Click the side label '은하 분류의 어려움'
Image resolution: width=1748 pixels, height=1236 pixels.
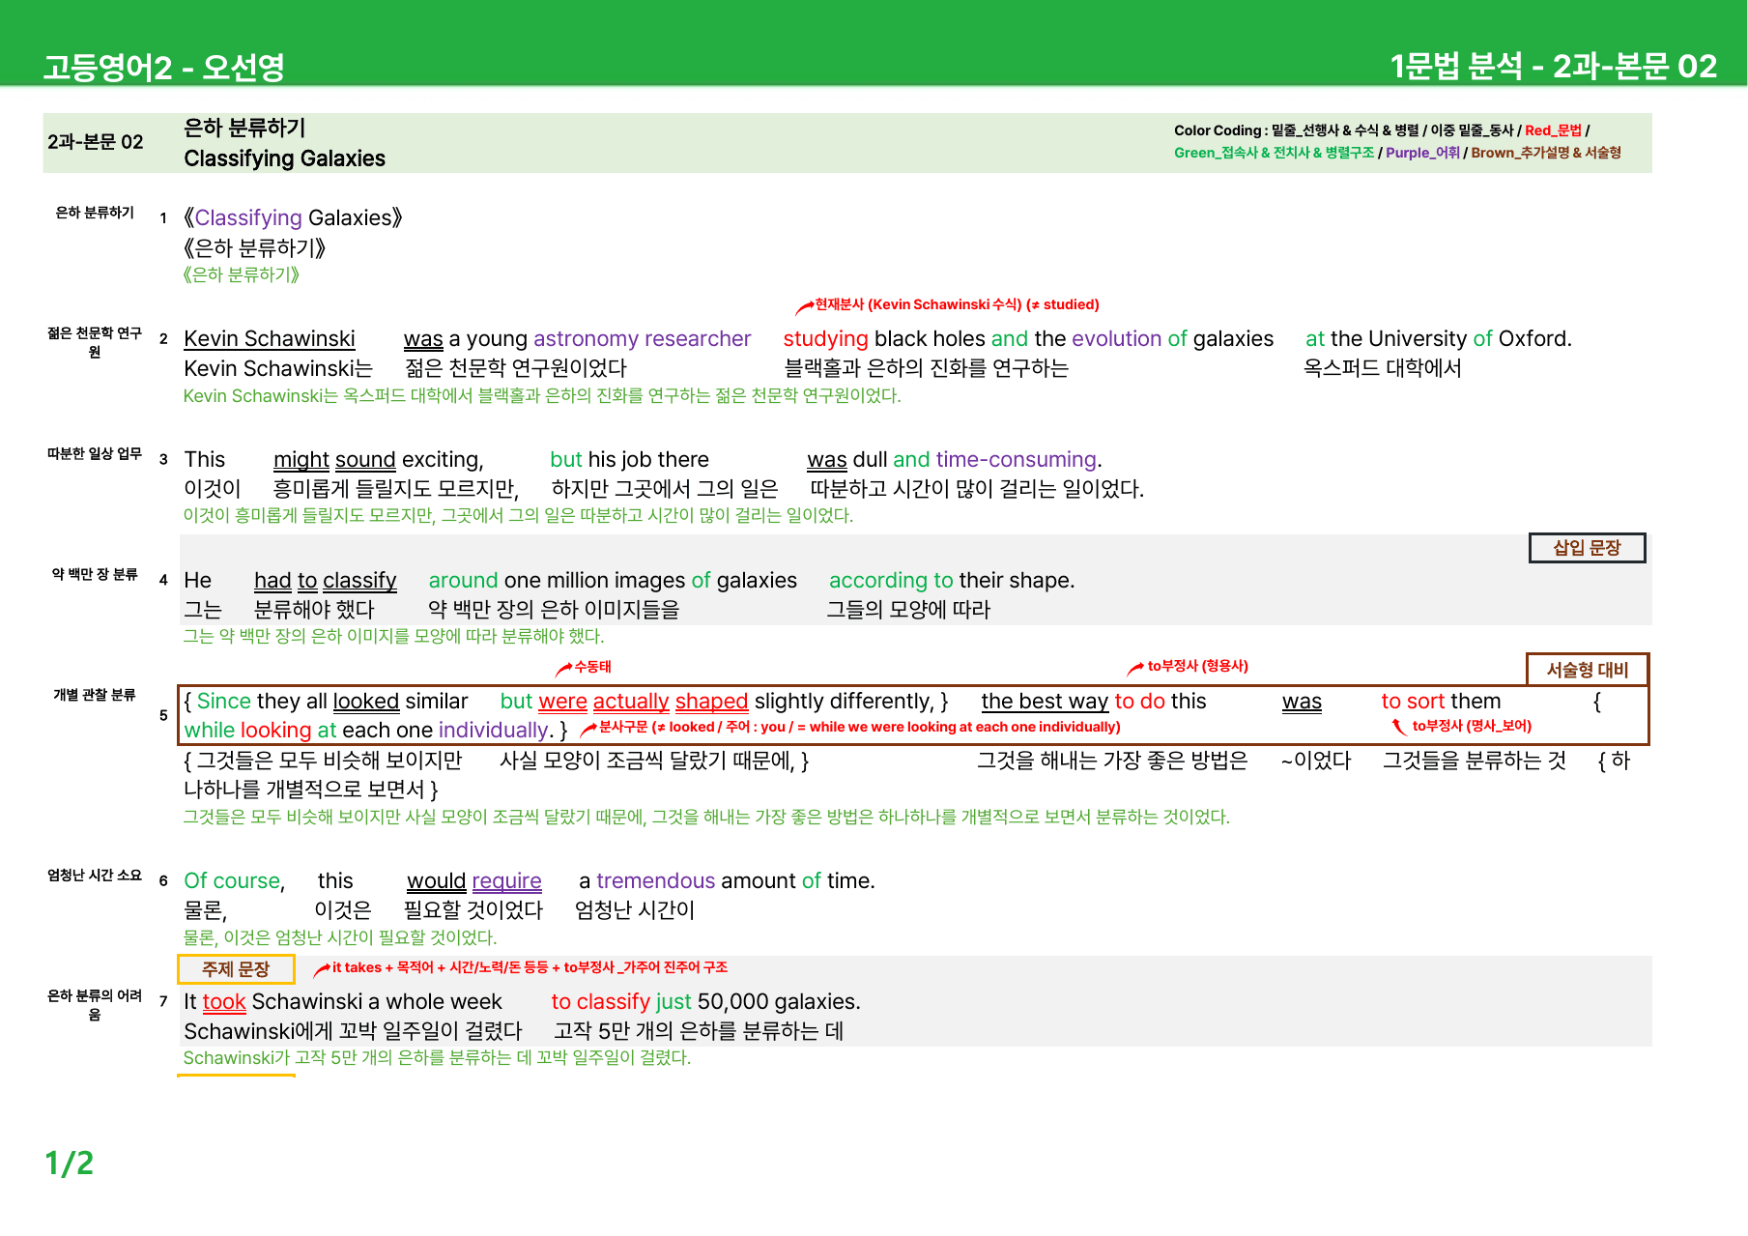pos(95,1005)
